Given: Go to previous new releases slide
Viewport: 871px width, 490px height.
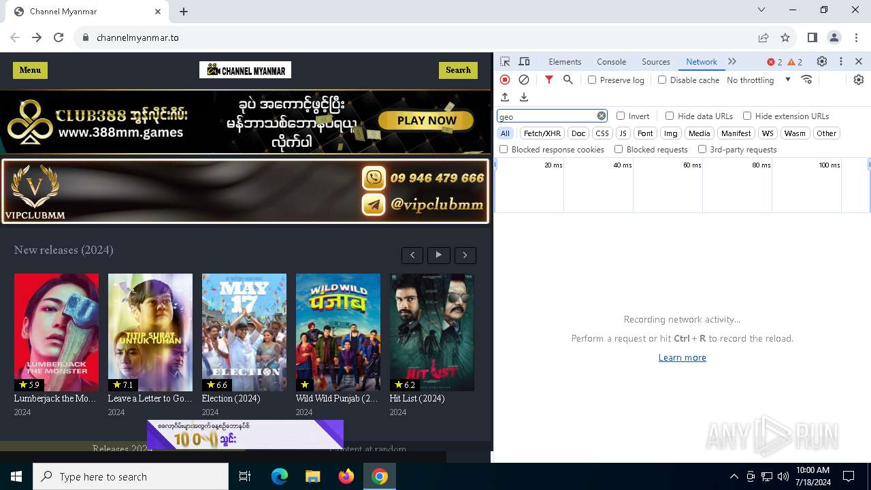Looking at the screenshot, I should pos(412,255).
